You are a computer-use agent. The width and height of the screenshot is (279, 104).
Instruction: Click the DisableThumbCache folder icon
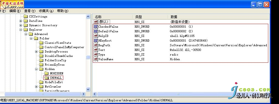41,56
